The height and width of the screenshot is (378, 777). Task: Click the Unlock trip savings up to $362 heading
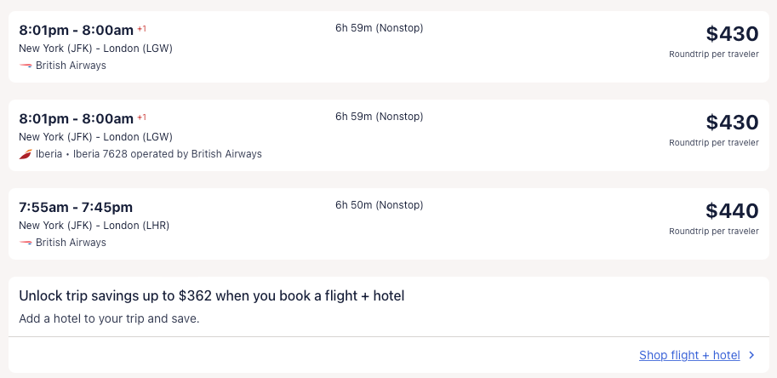(x=211, y=296)
